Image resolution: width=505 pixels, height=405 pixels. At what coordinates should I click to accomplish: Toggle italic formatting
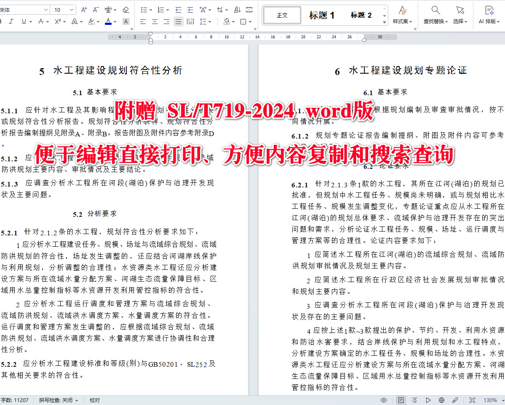(12, 21)
